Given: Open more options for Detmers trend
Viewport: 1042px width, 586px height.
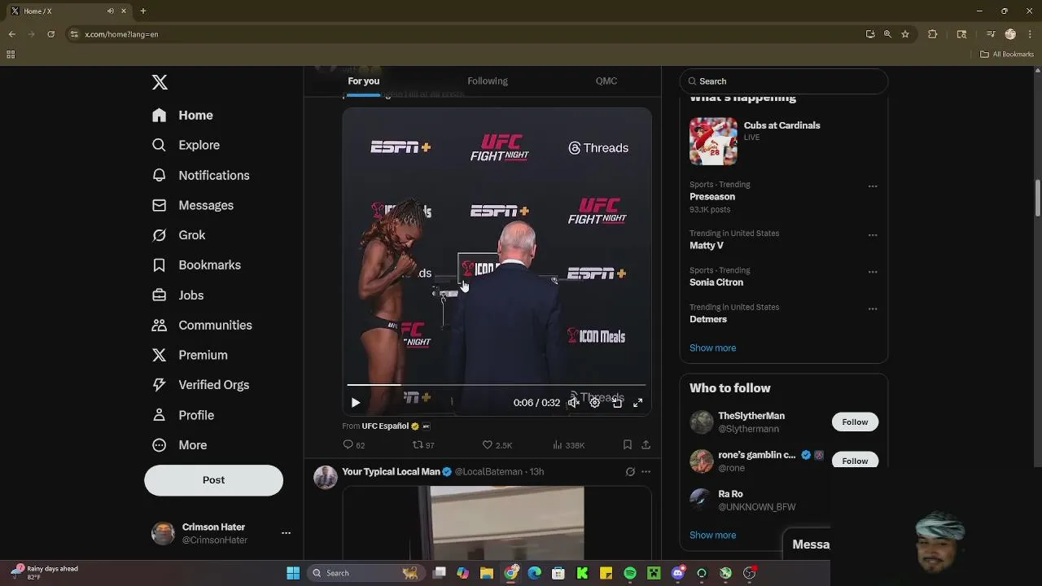Looking at the screenshot, I should [873, 309].
